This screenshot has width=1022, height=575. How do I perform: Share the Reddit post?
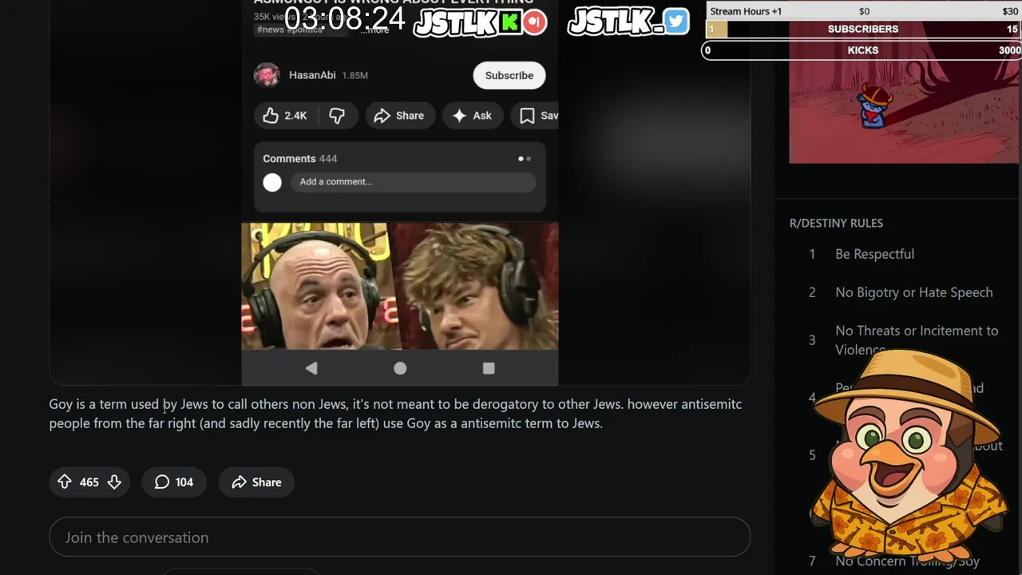pos(256,482)
